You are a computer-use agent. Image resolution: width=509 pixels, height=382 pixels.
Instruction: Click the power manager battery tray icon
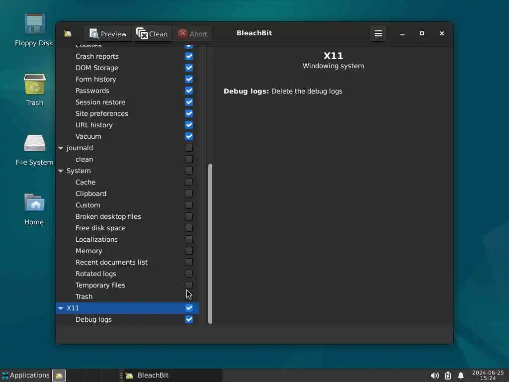(448, 376)
